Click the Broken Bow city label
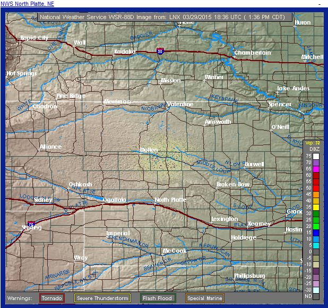 point(233,185)
